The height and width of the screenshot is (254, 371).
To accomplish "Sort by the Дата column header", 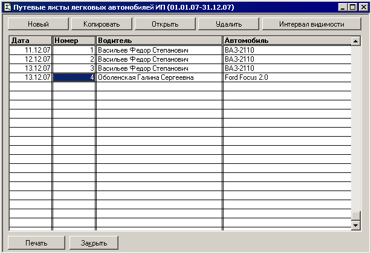I will pyautogui.click(x=30, y=41).
